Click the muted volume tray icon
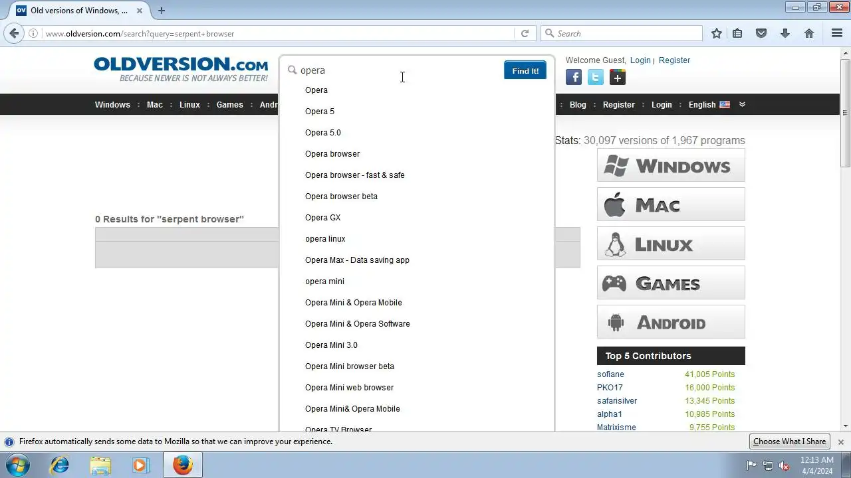 [x=784, y=465]
